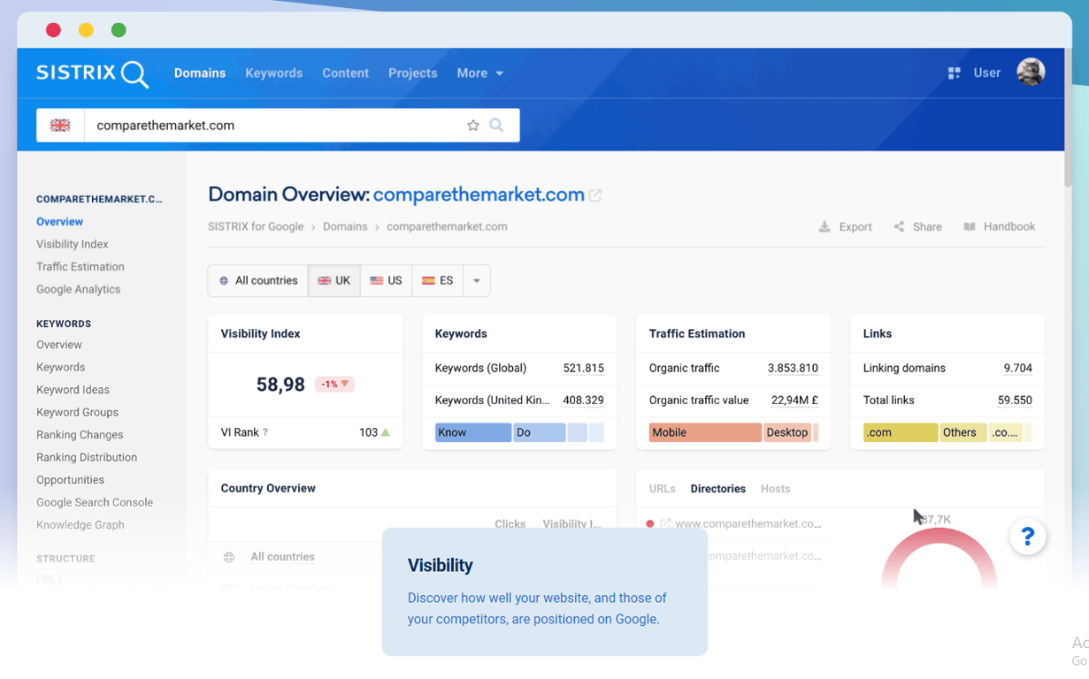Screen dimensions: 1089x679
Task: Open Overview under KEYWORDS sidebar section
Action: coord(59,345)
